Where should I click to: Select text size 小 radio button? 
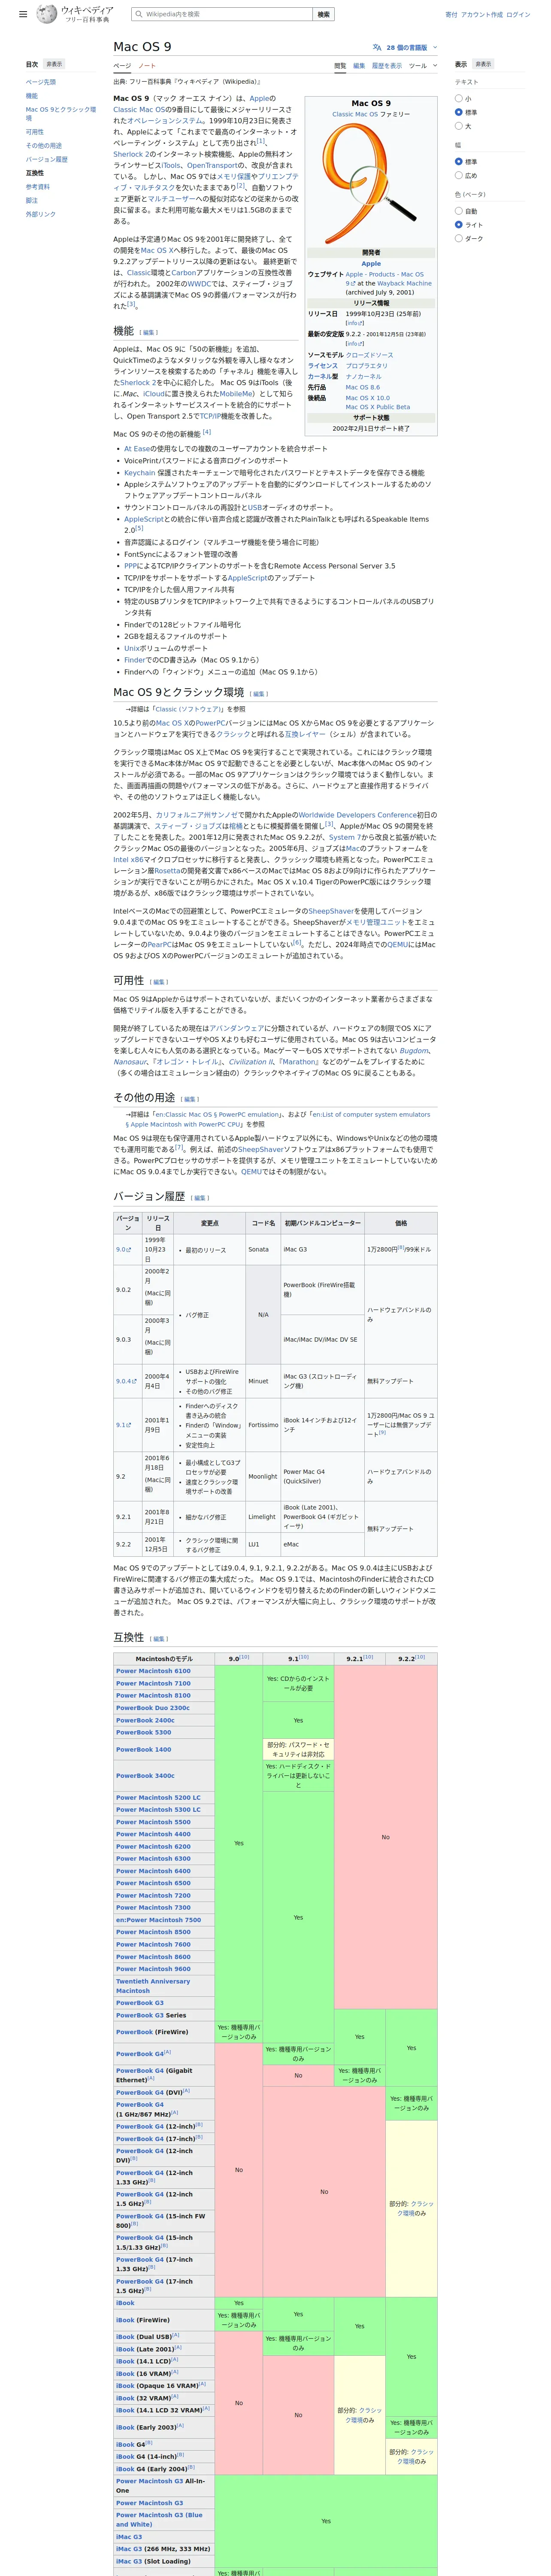(459, 98)
